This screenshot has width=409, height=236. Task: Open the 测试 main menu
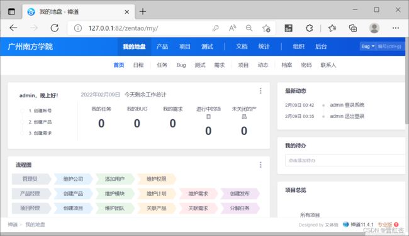(207, 46)
